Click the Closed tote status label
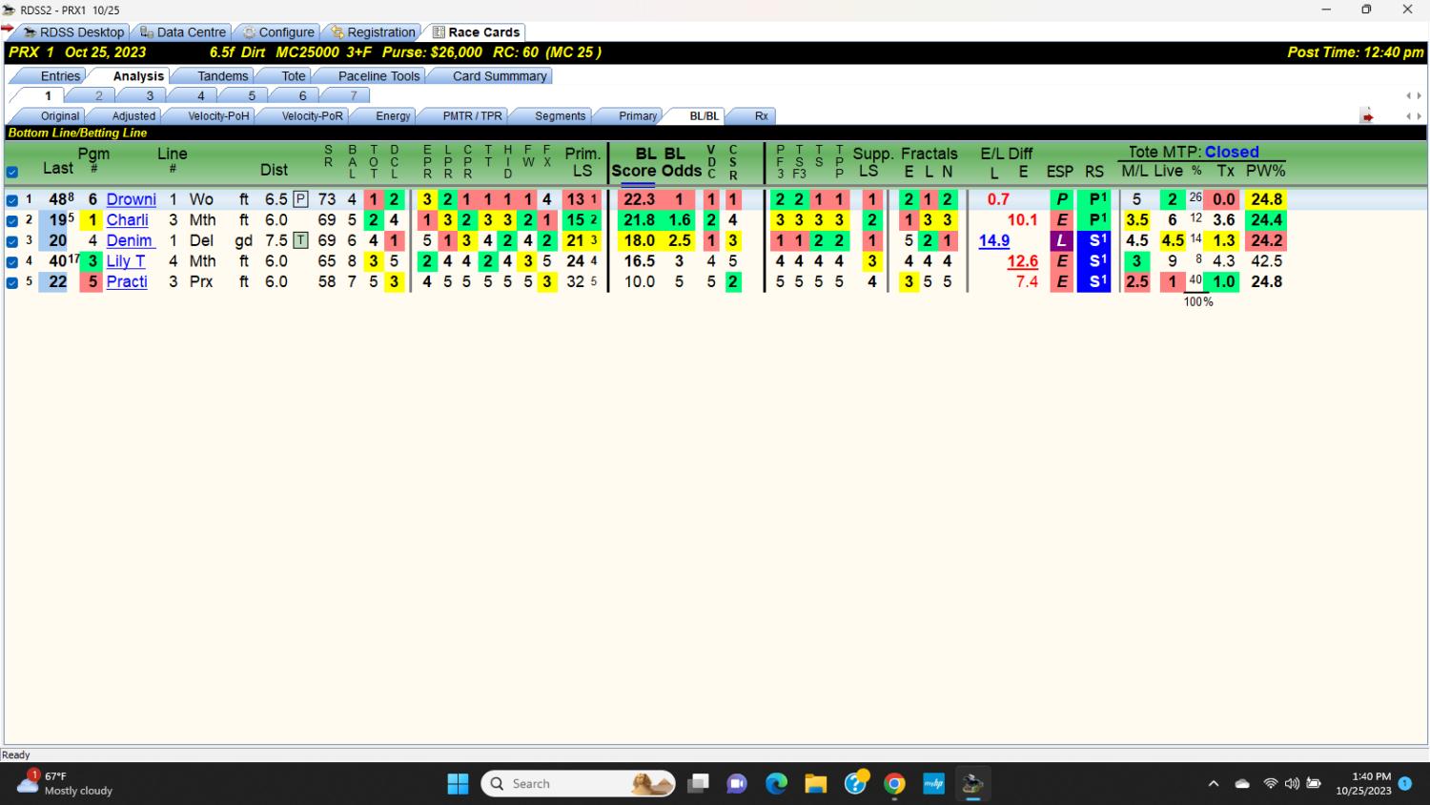Image resolution: width=1430 pixels, height=805 pixels. [1231, 152]
